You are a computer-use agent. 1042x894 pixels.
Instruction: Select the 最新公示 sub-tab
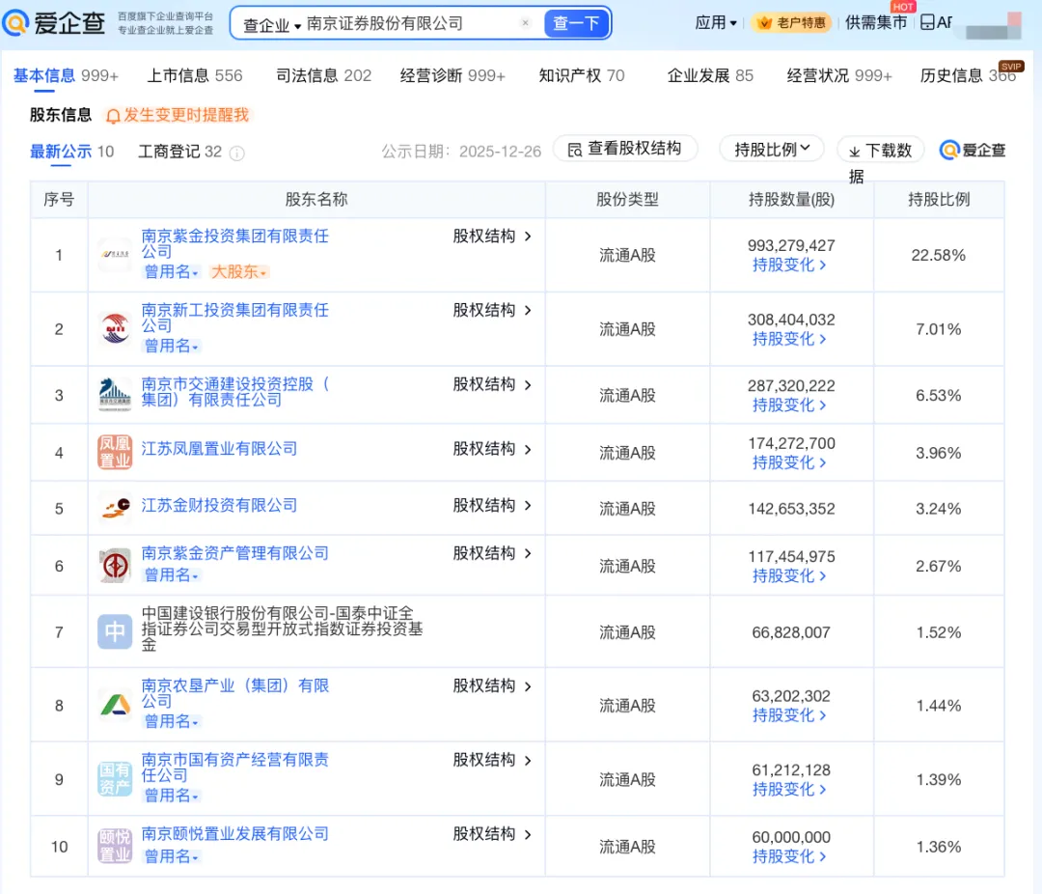point(71,152)
